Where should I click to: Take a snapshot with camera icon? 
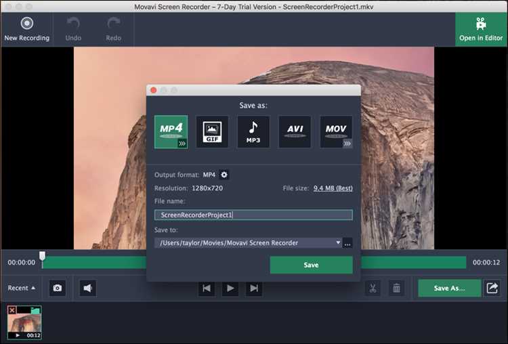pos(58,288)
